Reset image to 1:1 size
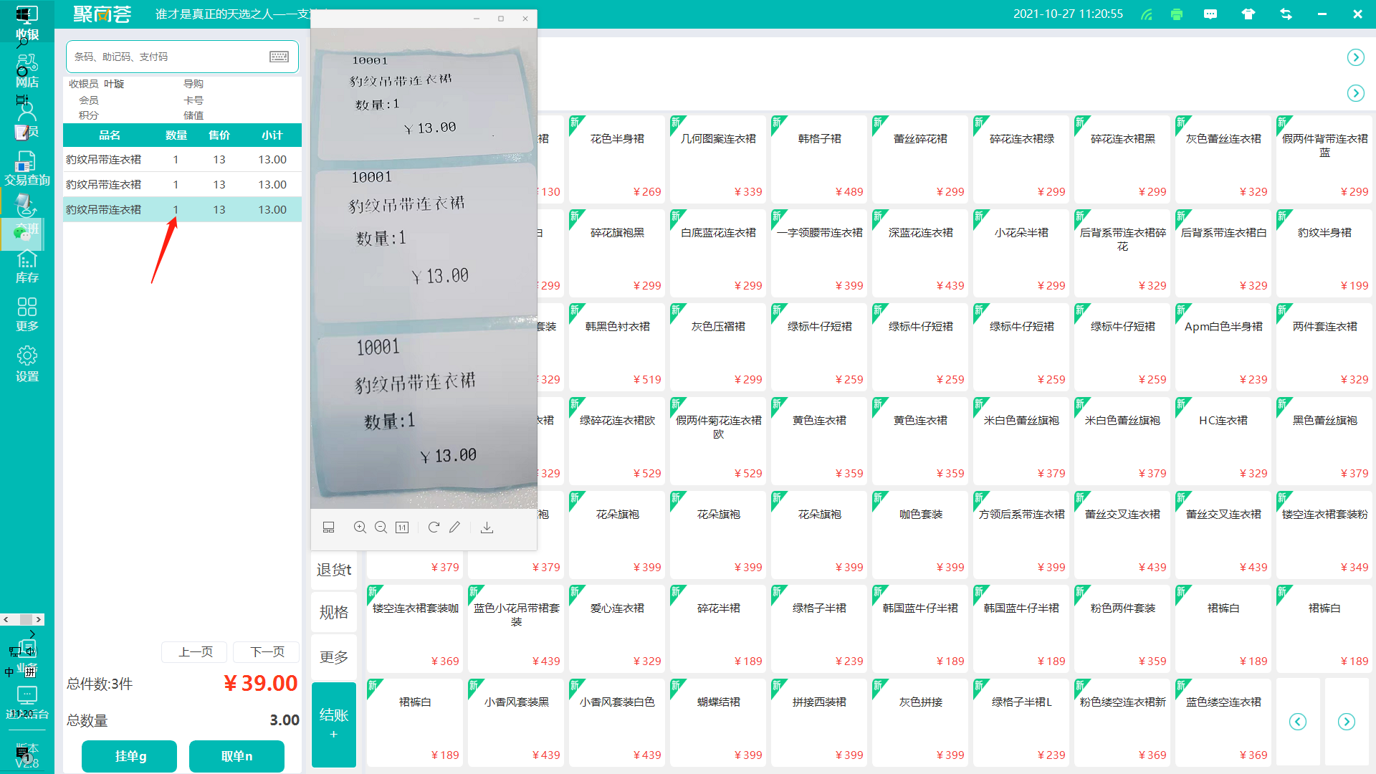 [402, 527]
